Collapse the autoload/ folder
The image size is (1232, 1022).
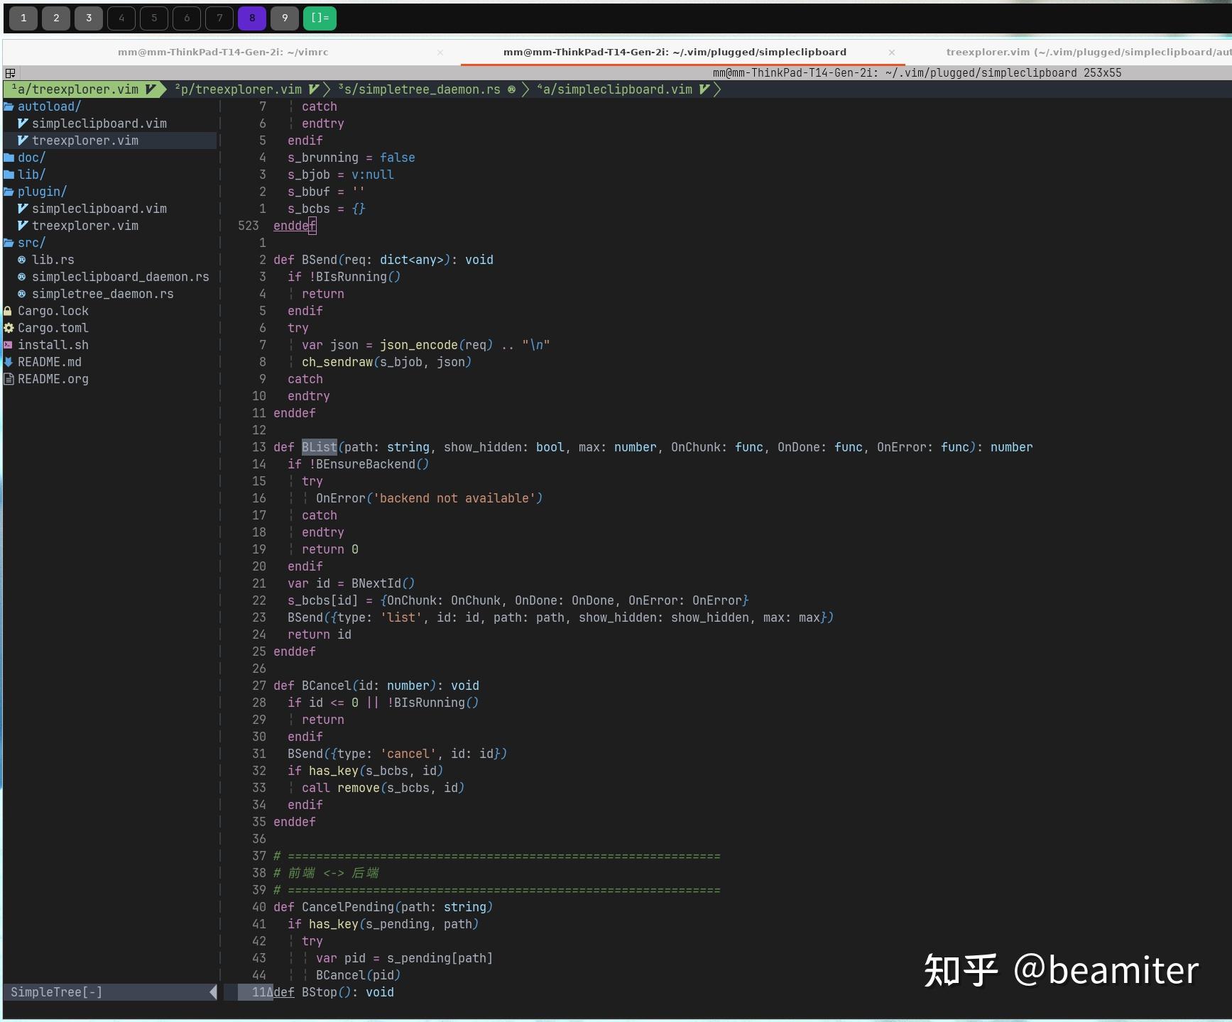(49, 106)
